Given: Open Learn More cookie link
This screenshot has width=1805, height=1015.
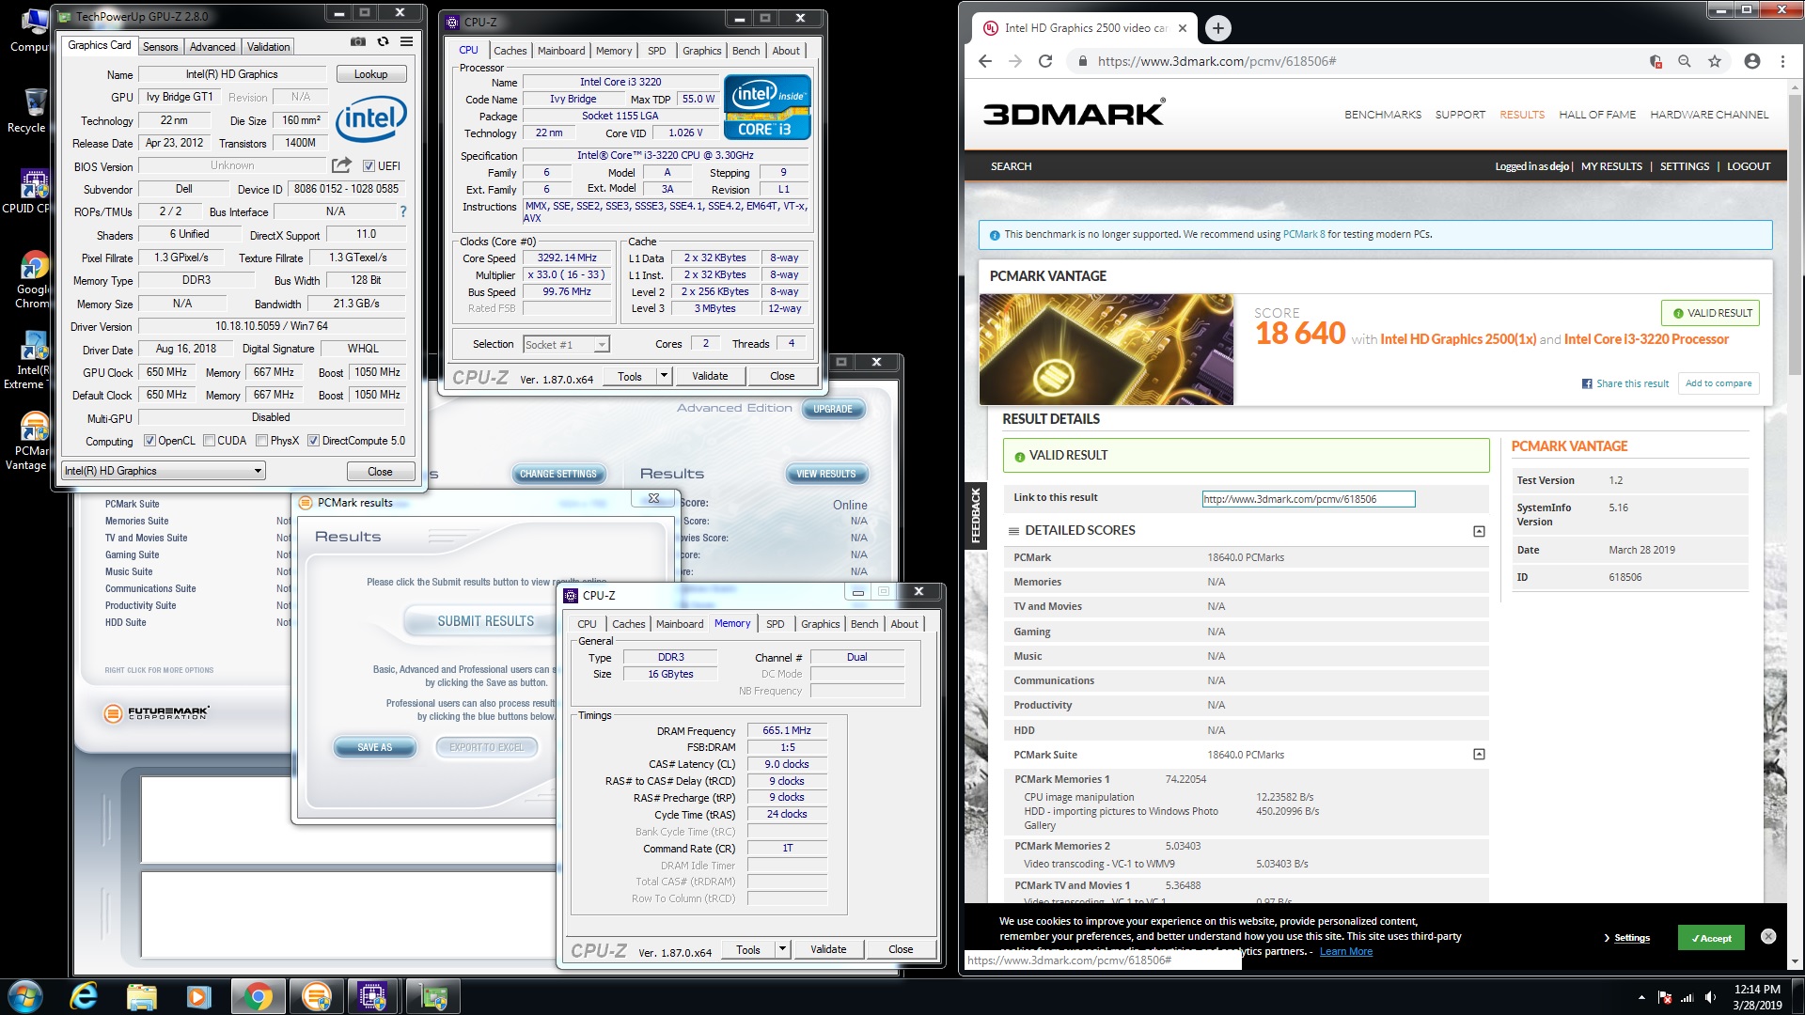Looking at the screenshot, I should (1345, 952).
